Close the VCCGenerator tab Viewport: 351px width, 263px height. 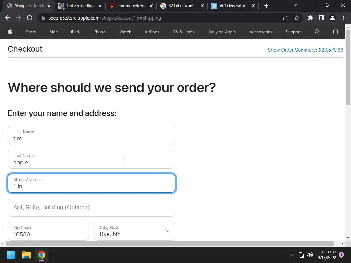coord(253,6)
